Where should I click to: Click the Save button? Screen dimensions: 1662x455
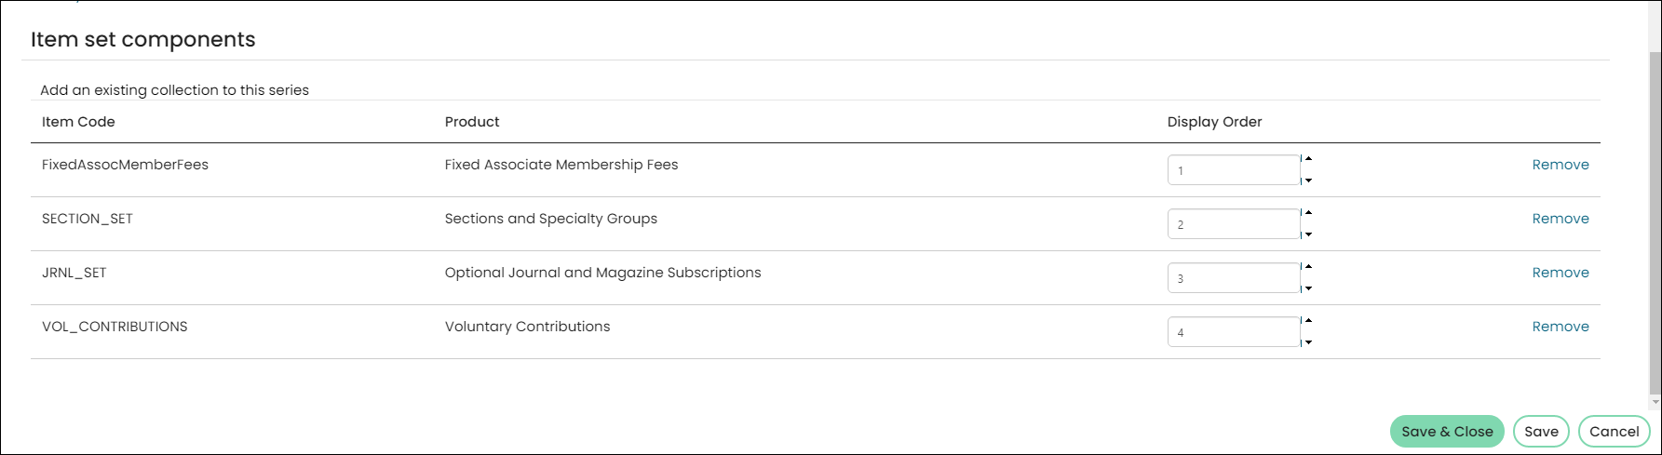pos(1541,432)
